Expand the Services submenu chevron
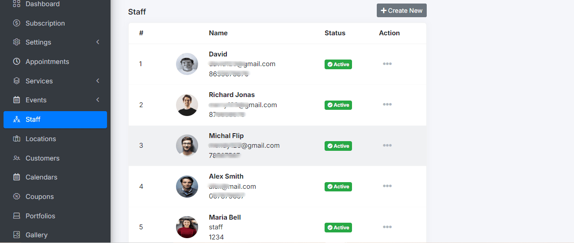Viewport: 574px width, 243px height. 98,81
